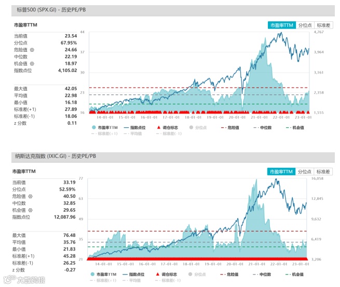Enable 平均值 legend in 标普500 chart
340x287 pixels.
tap(133, 134)
